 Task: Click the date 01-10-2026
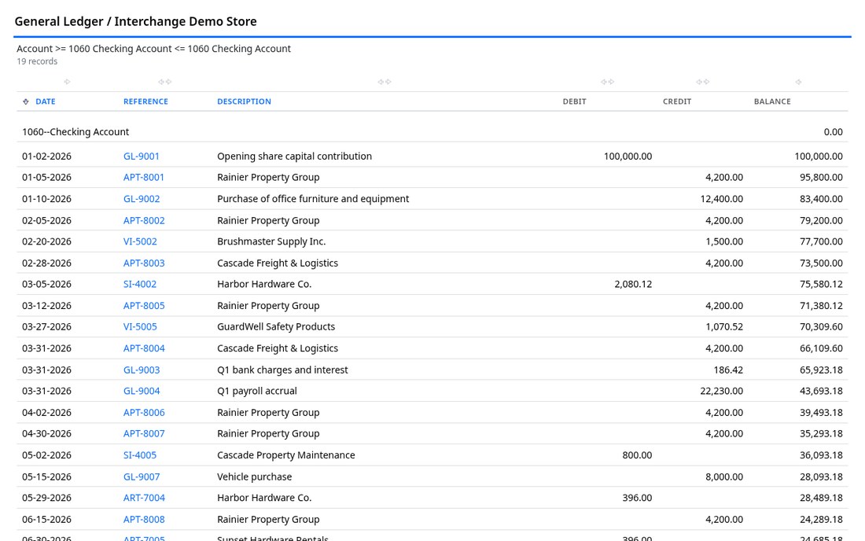(x=46, y=198)
